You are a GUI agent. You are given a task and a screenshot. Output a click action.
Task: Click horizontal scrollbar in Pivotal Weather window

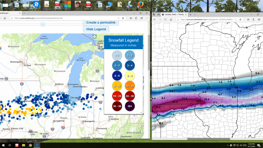209,139
